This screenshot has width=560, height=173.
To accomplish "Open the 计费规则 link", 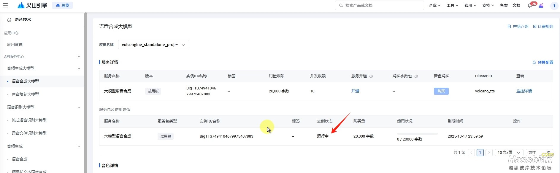I will click(543, 27).
